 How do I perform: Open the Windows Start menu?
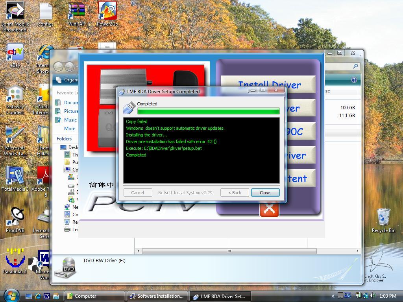click(x=11, y=296)
